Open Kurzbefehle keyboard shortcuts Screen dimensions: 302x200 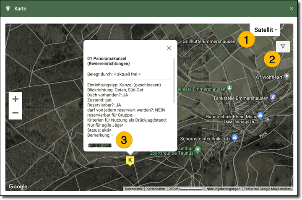[x=133, y=189]
